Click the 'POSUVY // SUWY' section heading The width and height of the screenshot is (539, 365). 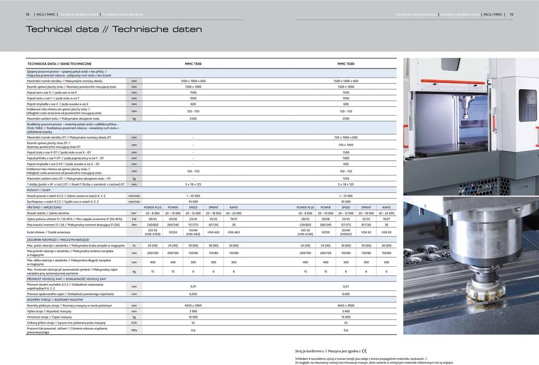click(x=39, y=190)
